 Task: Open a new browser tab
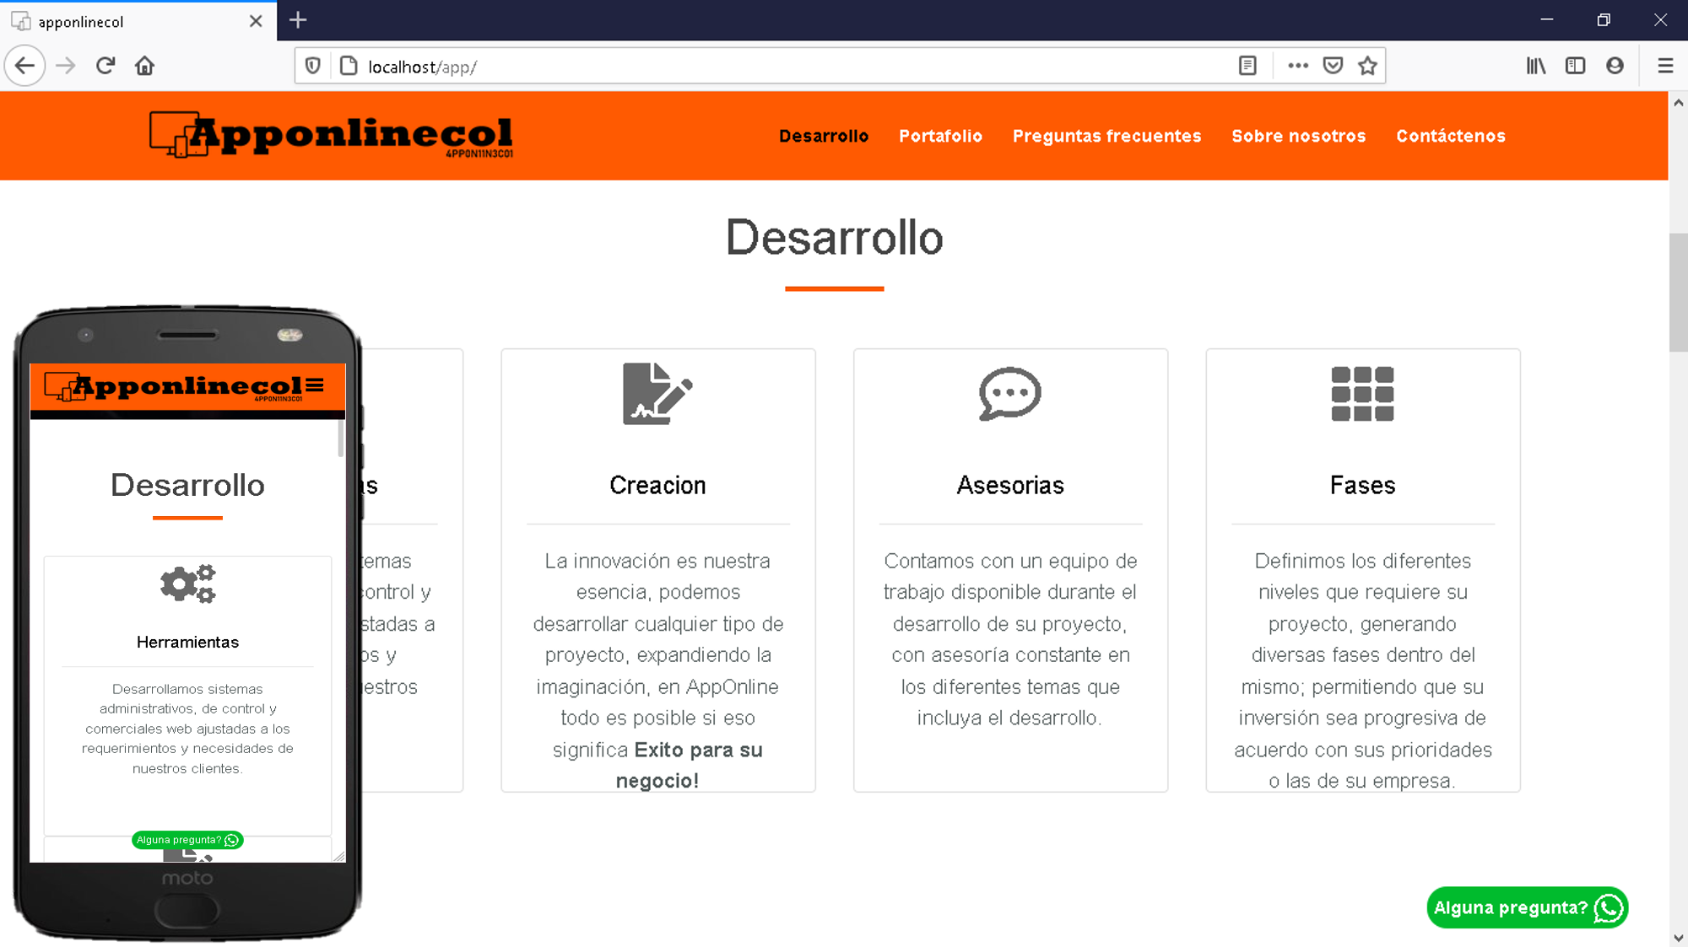(x=298, y=20)
